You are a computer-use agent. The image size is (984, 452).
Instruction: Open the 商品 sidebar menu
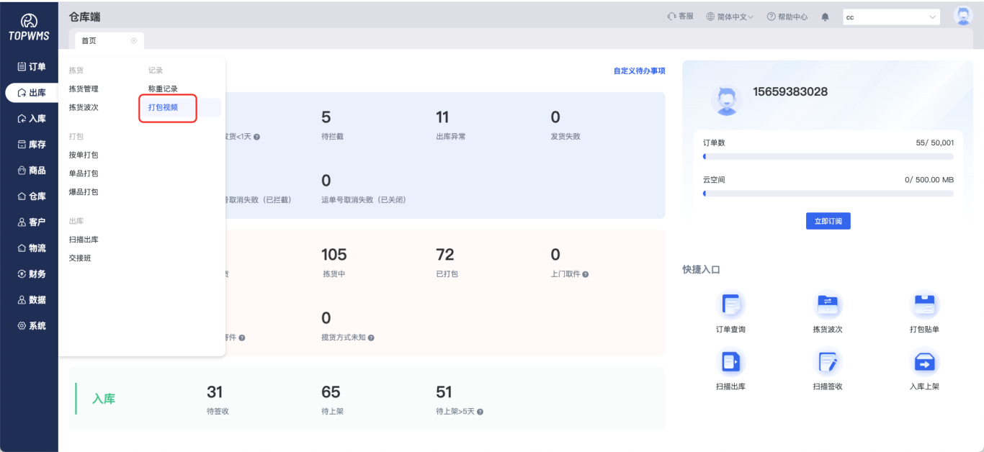(32, 171)
